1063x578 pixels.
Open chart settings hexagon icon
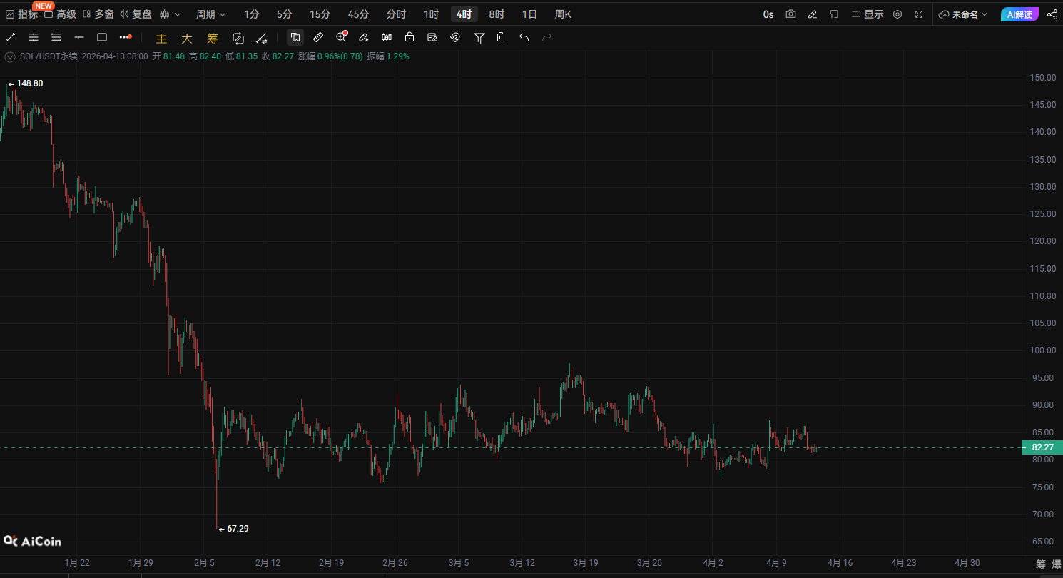pyautogui.click(x=897, y=14)
